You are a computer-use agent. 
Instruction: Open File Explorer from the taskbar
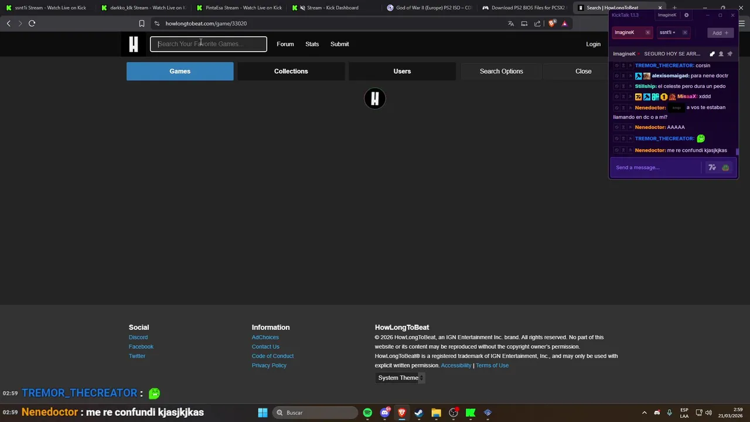[436, 413]
